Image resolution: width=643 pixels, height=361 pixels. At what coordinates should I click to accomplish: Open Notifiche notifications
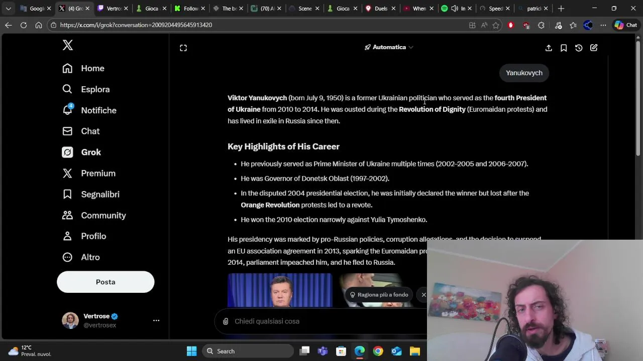pos(89,110)
